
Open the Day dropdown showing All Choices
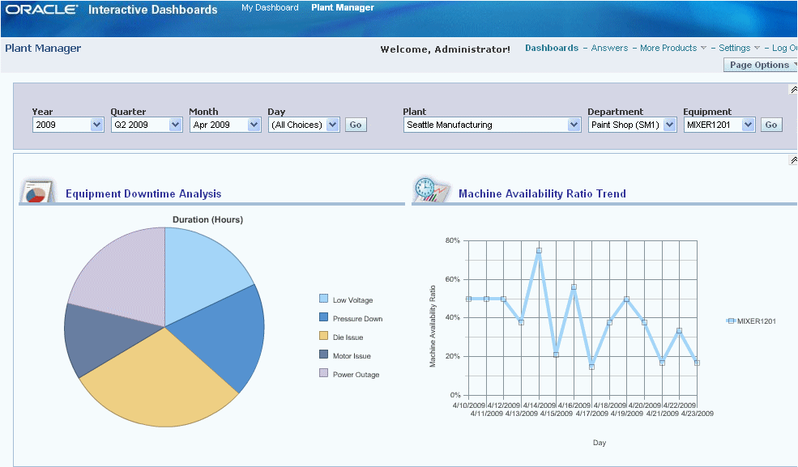coord(303,125)
